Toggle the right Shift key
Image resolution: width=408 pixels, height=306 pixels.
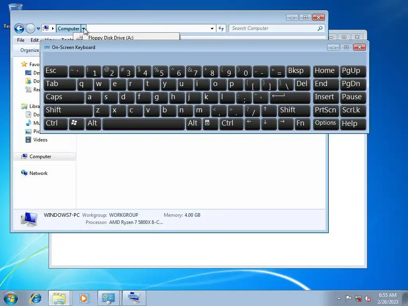[294, 111]
